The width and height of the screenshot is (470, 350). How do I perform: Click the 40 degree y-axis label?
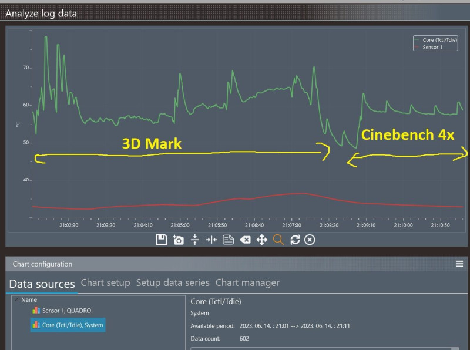point(26,180)
